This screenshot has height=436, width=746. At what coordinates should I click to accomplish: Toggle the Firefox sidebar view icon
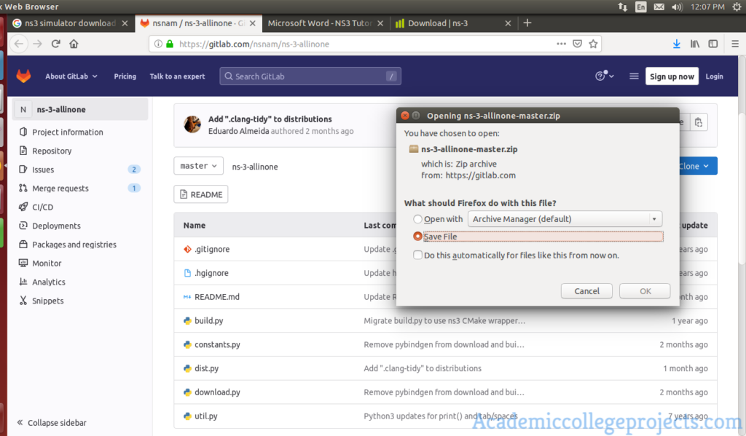point(712,44)
